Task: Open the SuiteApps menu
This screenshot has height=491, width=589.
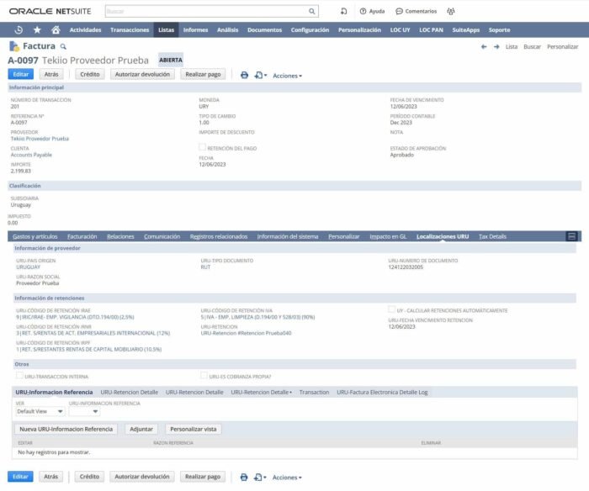Action: tap(466, 29)
